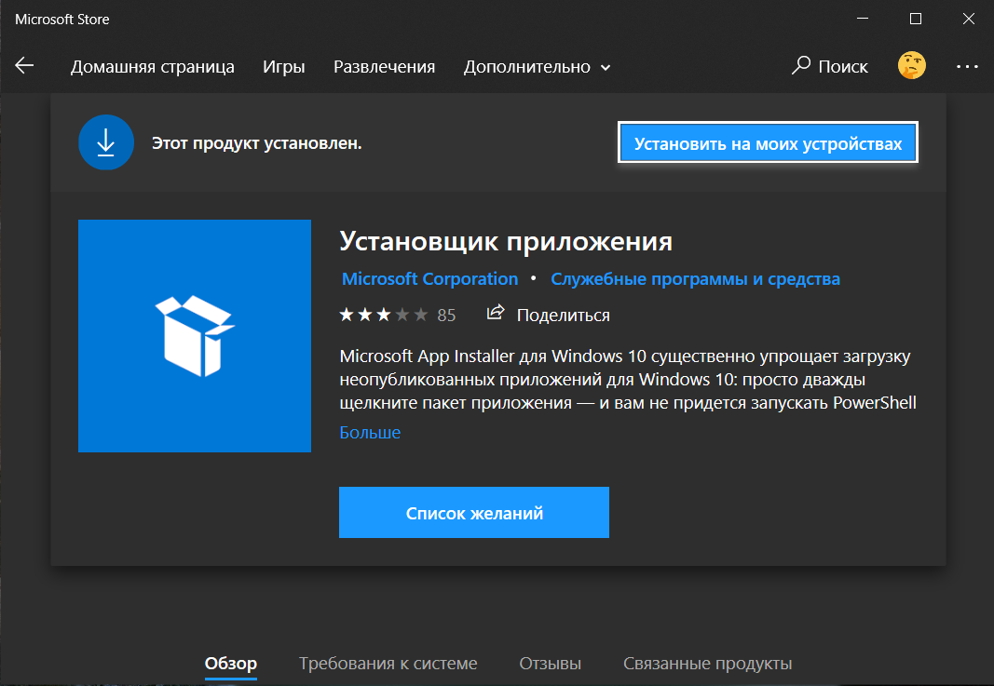Click the See more ellipsis icon
The width and height of the screenshot is (994, 686).
tap(967, 66)
